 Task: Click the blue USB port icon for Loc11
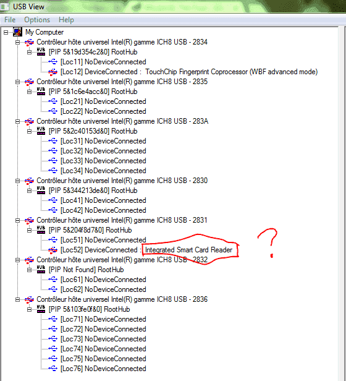53,62
